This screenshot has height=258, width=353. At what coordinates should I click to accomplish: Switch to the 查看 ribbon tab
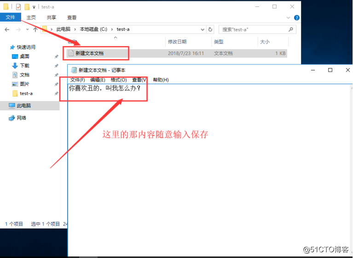(x=72, y=17)
